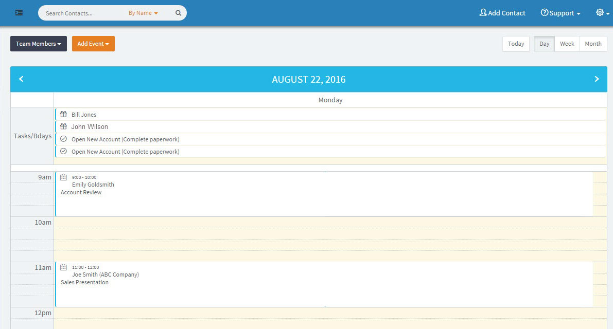The image size is (613, 329).
Task: Click the Support question mark icon
Action: pyautogui.click(x=544, y=12)
